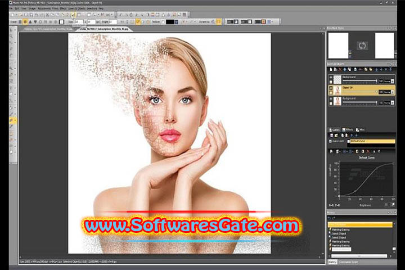Viewport: 405px width, 270px height.
Task: Select the arrow pointer tool in left toolbox
Action: (x=11, y=30)
